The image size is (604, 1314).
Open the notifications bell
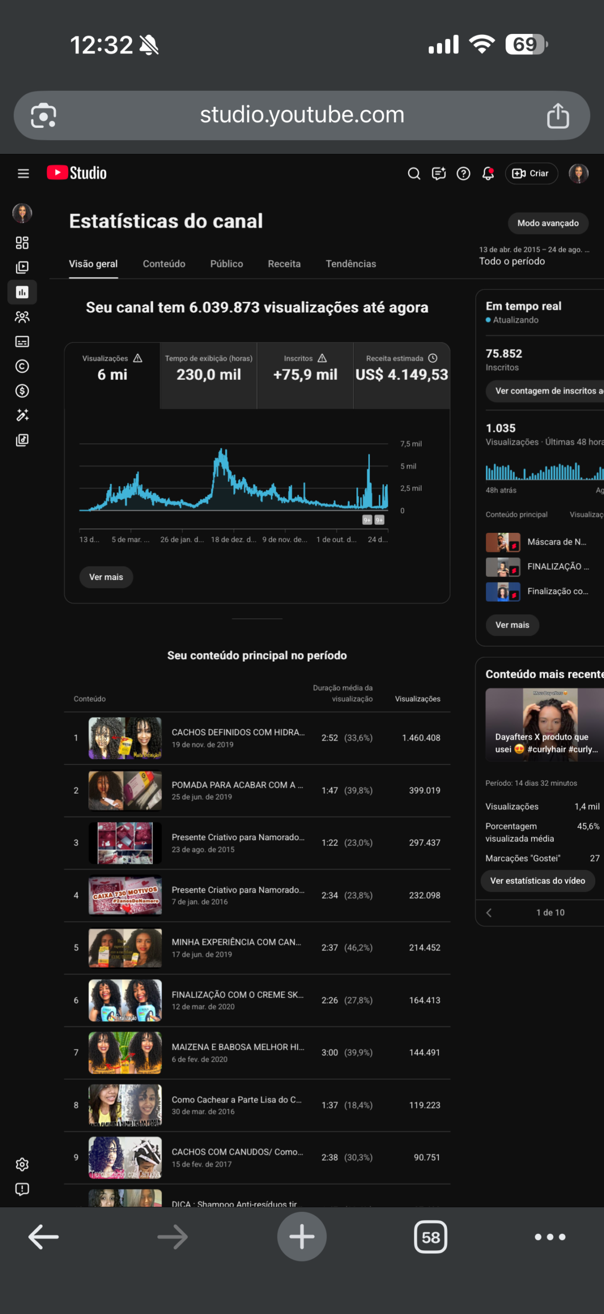[488, 173]
